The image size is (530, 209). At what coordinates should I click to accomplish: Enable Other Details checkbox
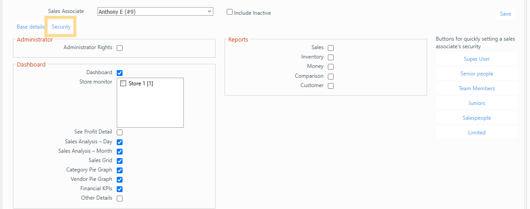(x=120, y=198)
